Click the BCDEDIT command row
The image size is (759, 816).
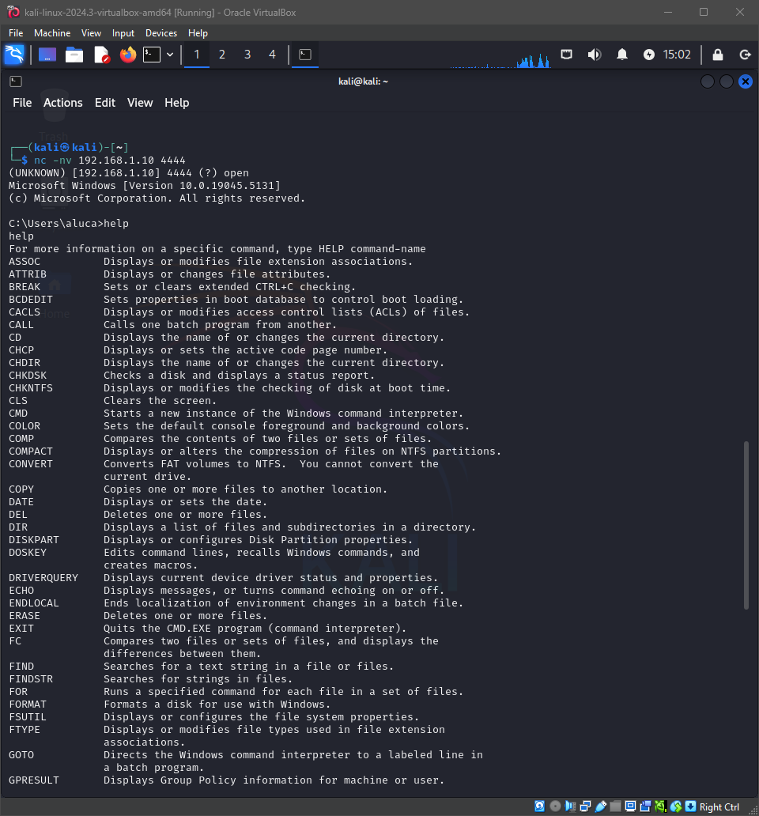pyautogui.click(x=236, y=299)
